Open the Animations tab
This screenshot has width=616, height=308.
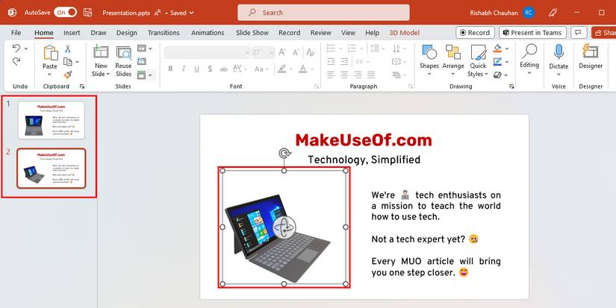point(208,33)
